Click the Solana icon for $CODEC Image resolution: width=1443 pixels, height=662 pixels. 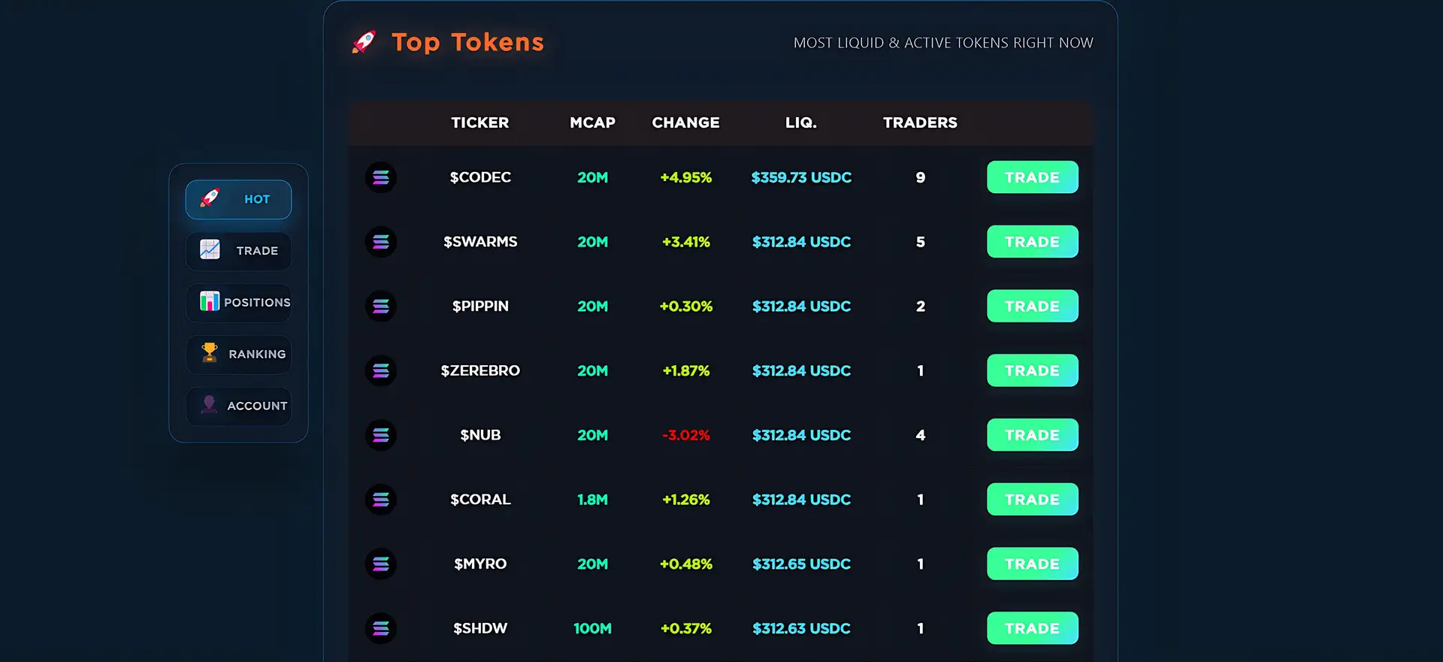point(381,178)
